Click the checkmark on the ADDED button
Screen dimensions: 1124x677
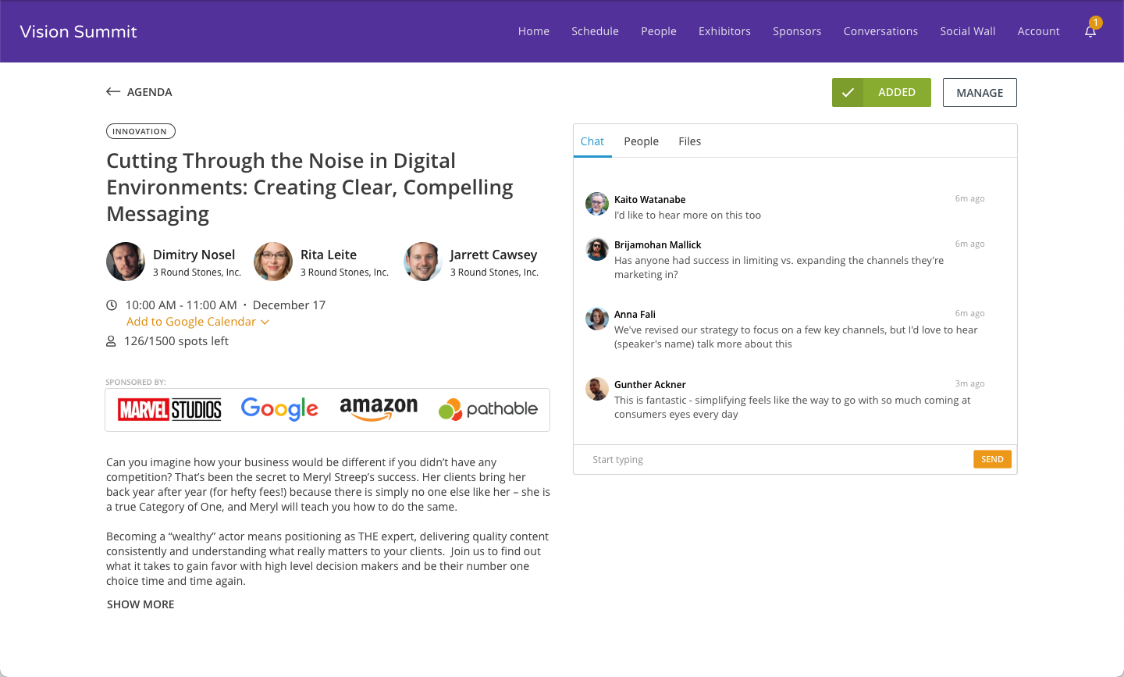(x=848, y=92)
